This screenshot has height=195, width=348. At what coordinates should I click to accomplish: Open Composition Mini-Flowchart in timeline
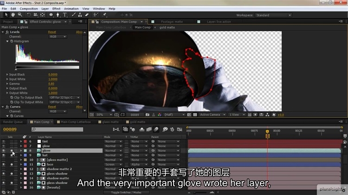point(116,129)
